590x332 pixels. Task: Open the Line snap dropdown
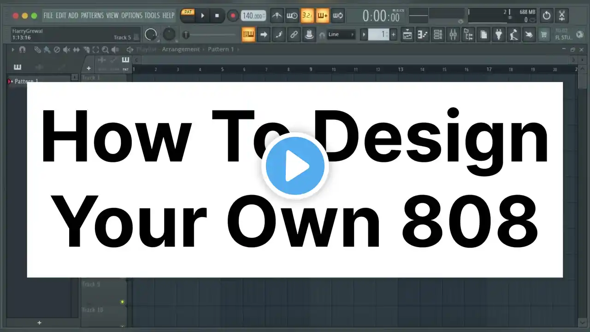[x=341, y=35]
